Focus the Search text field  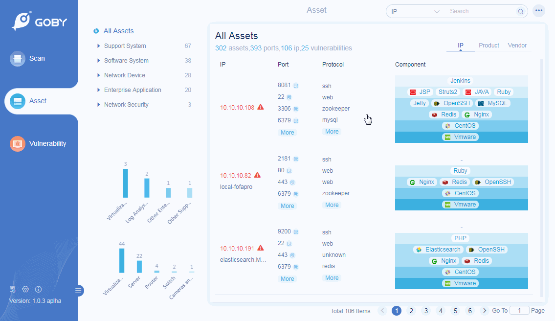click(481, 11)
